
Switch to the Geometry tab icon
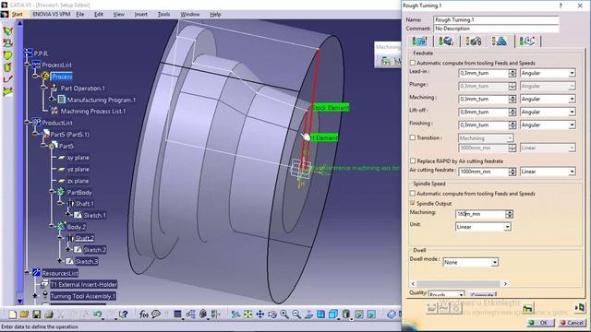(446, 41)
